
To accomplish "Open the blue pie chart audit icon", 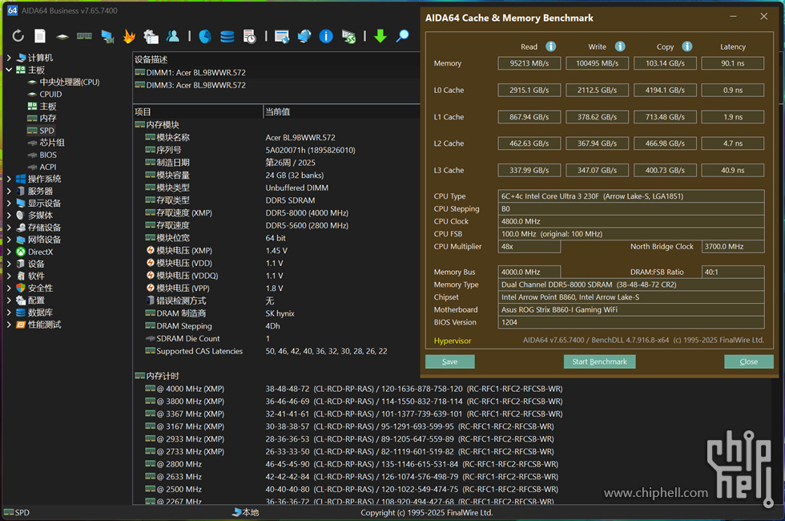I will 205,36.
